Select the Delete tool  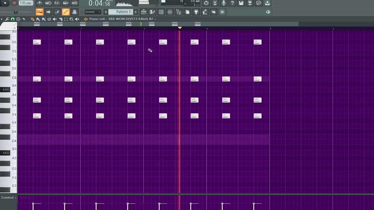click(x=49, y=19)
